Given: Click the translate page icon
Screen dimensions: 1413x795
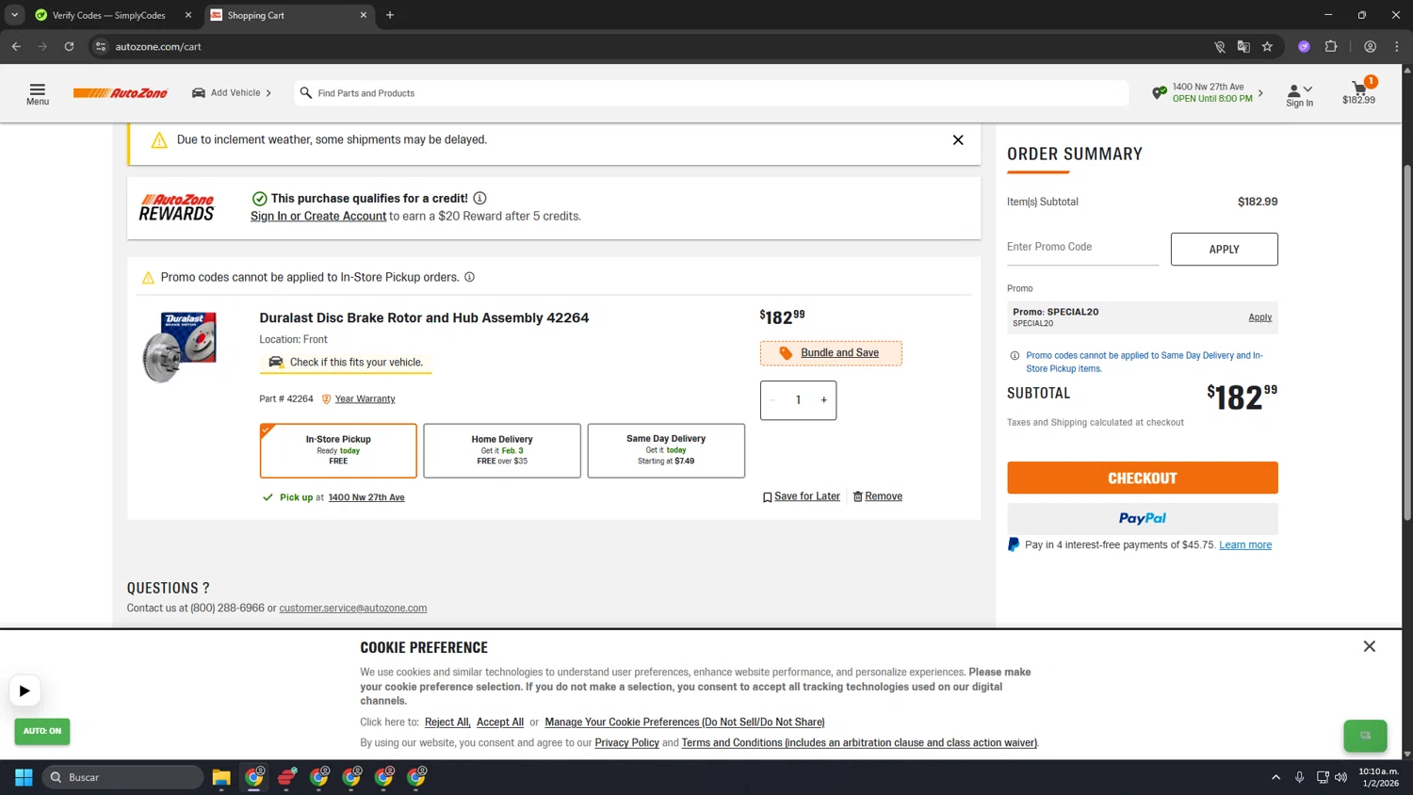Looking at the screenshot, I should 1243,46.
